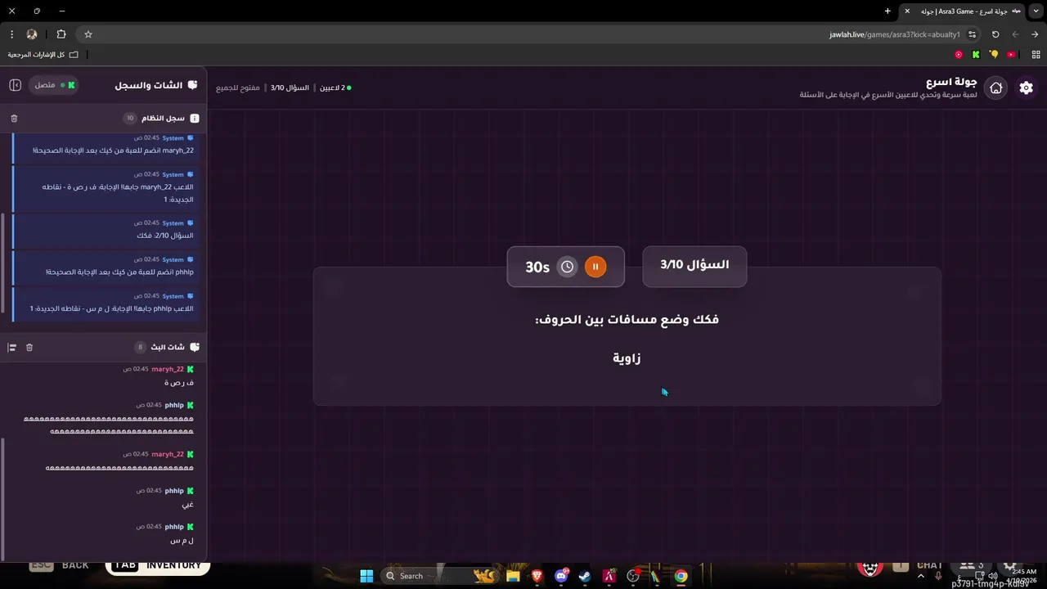
Task: Click the browser forward arrow
Action: (1035, 34)
